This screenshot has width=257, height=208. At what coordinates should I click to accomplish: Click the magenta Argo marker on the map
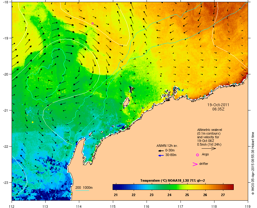click(x=92, y=24)
